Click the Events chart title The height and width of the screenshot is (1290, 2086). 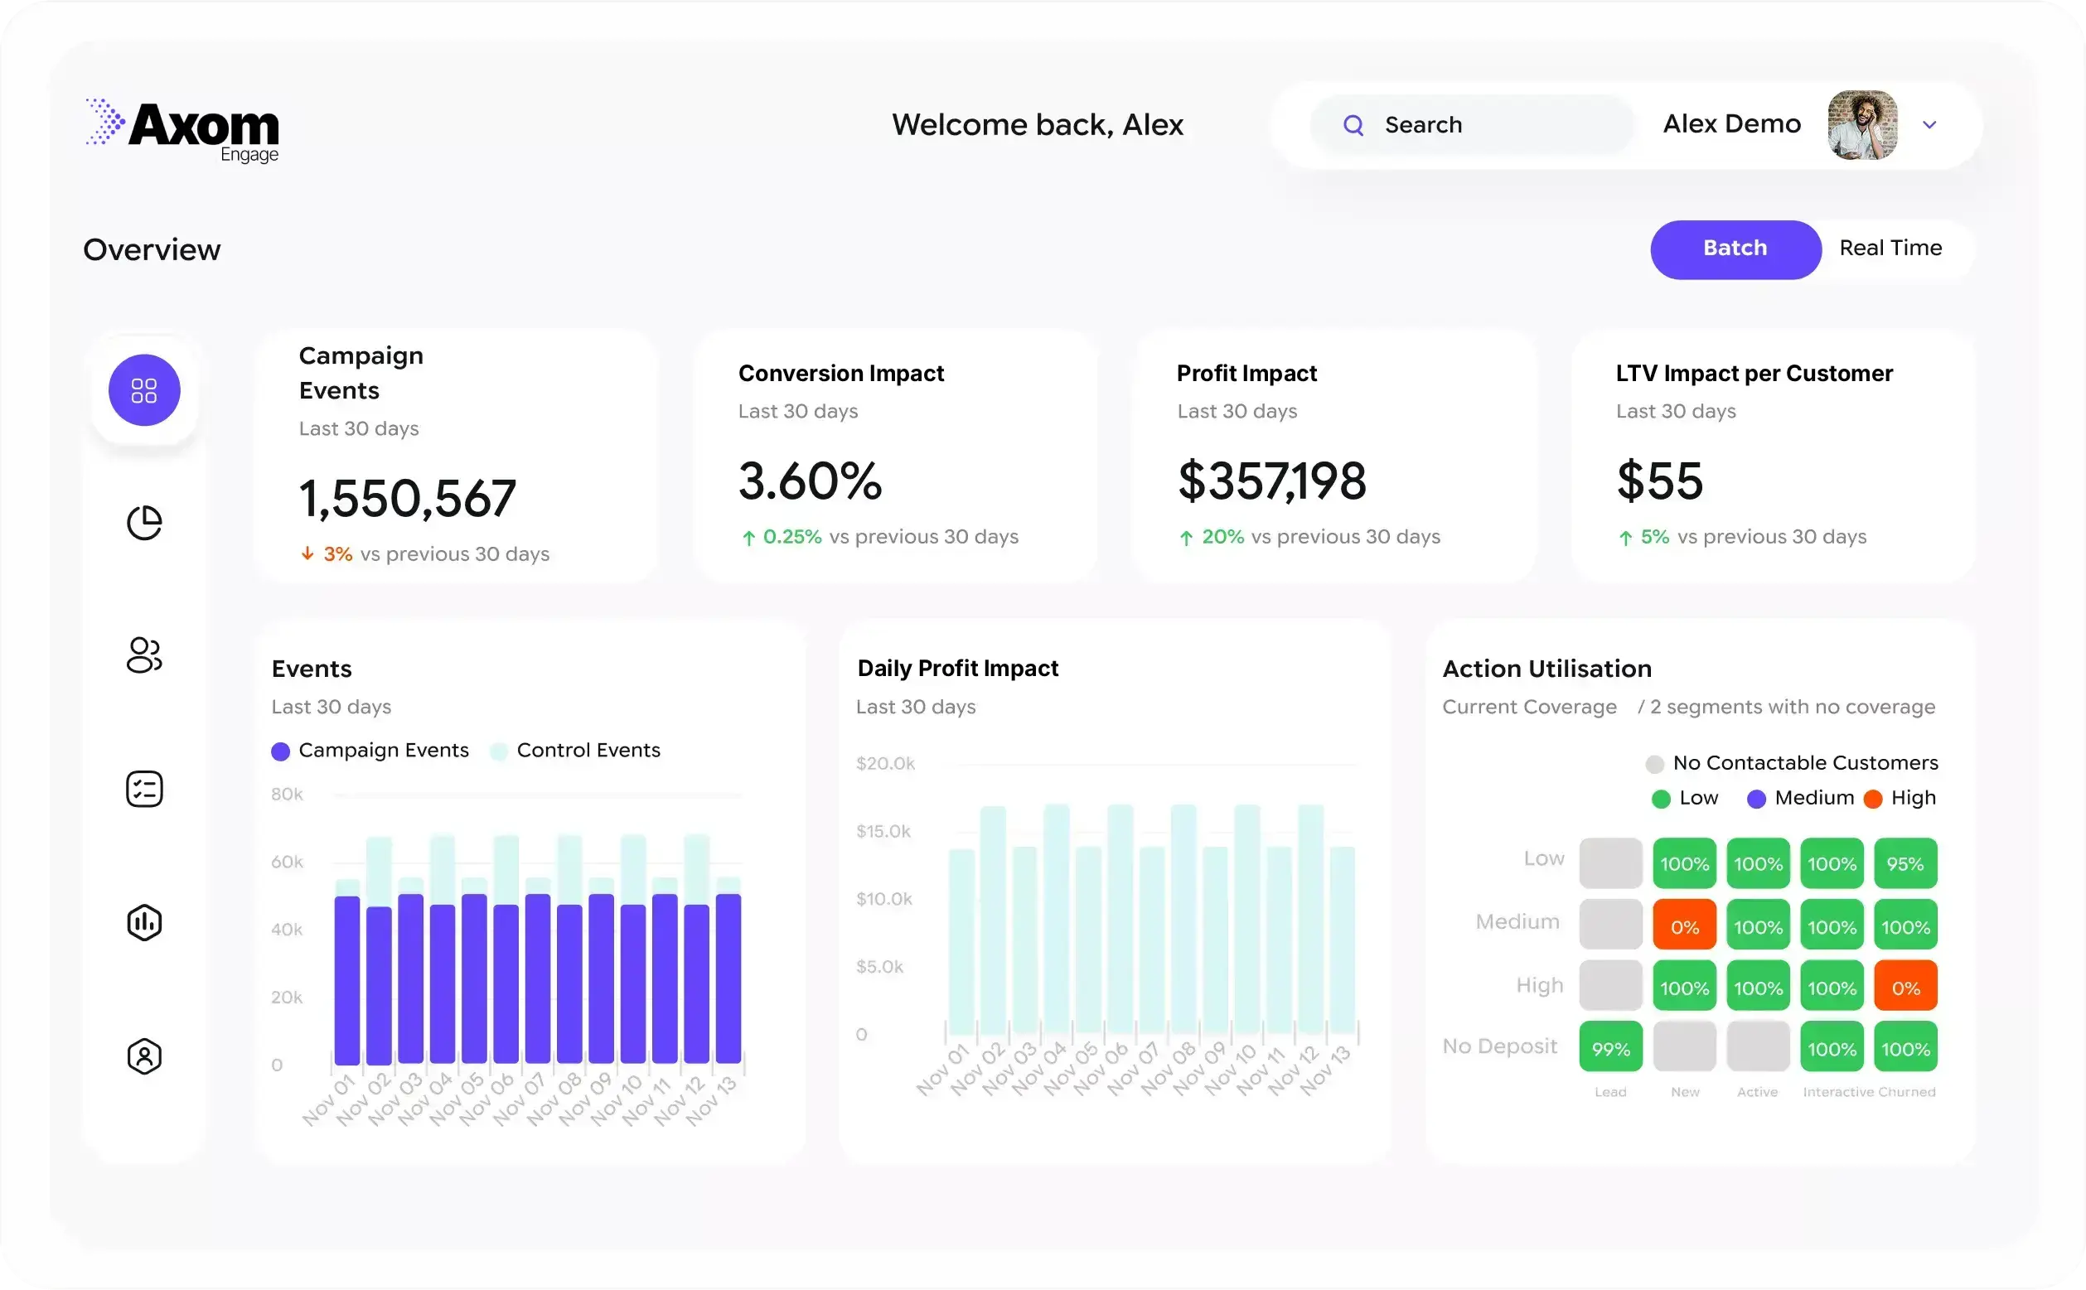(x=312, y=669)
